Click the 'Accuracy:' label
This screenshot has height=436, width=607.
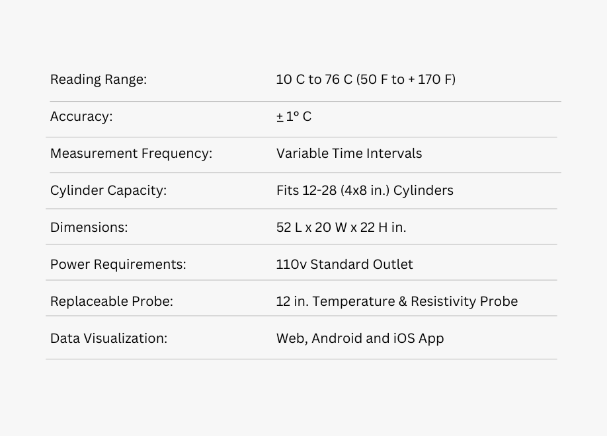[81, 117]
